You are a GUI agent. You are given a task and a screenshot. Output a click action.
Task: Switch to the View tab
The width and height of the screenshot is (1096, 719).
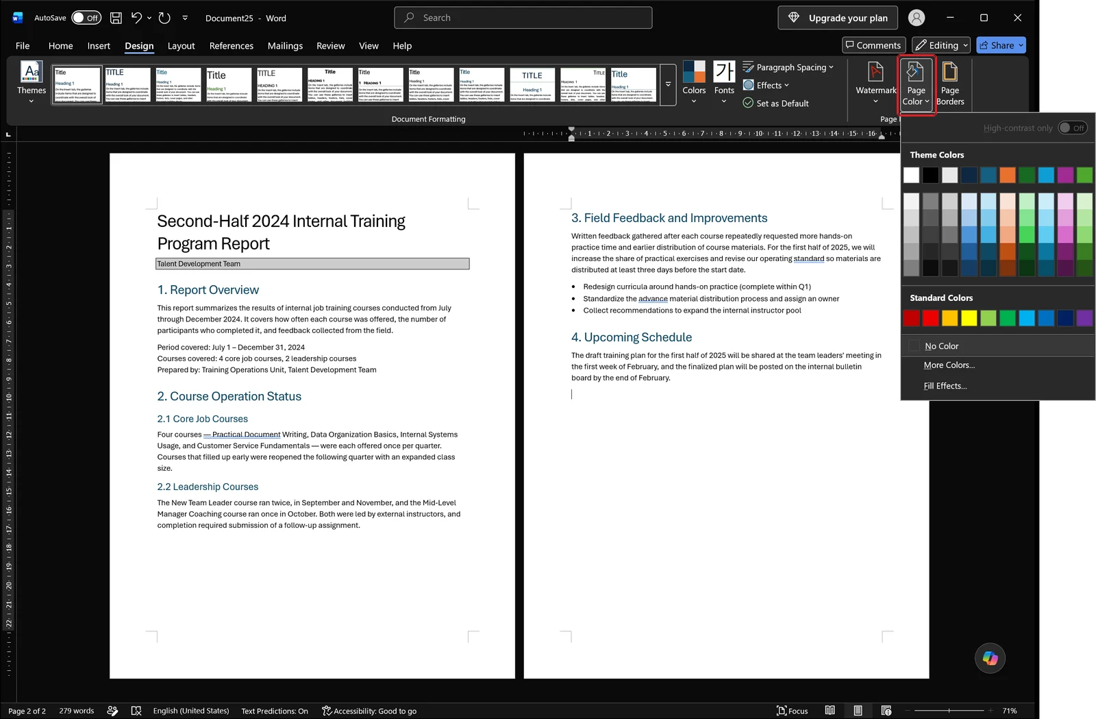coord(369,46)
